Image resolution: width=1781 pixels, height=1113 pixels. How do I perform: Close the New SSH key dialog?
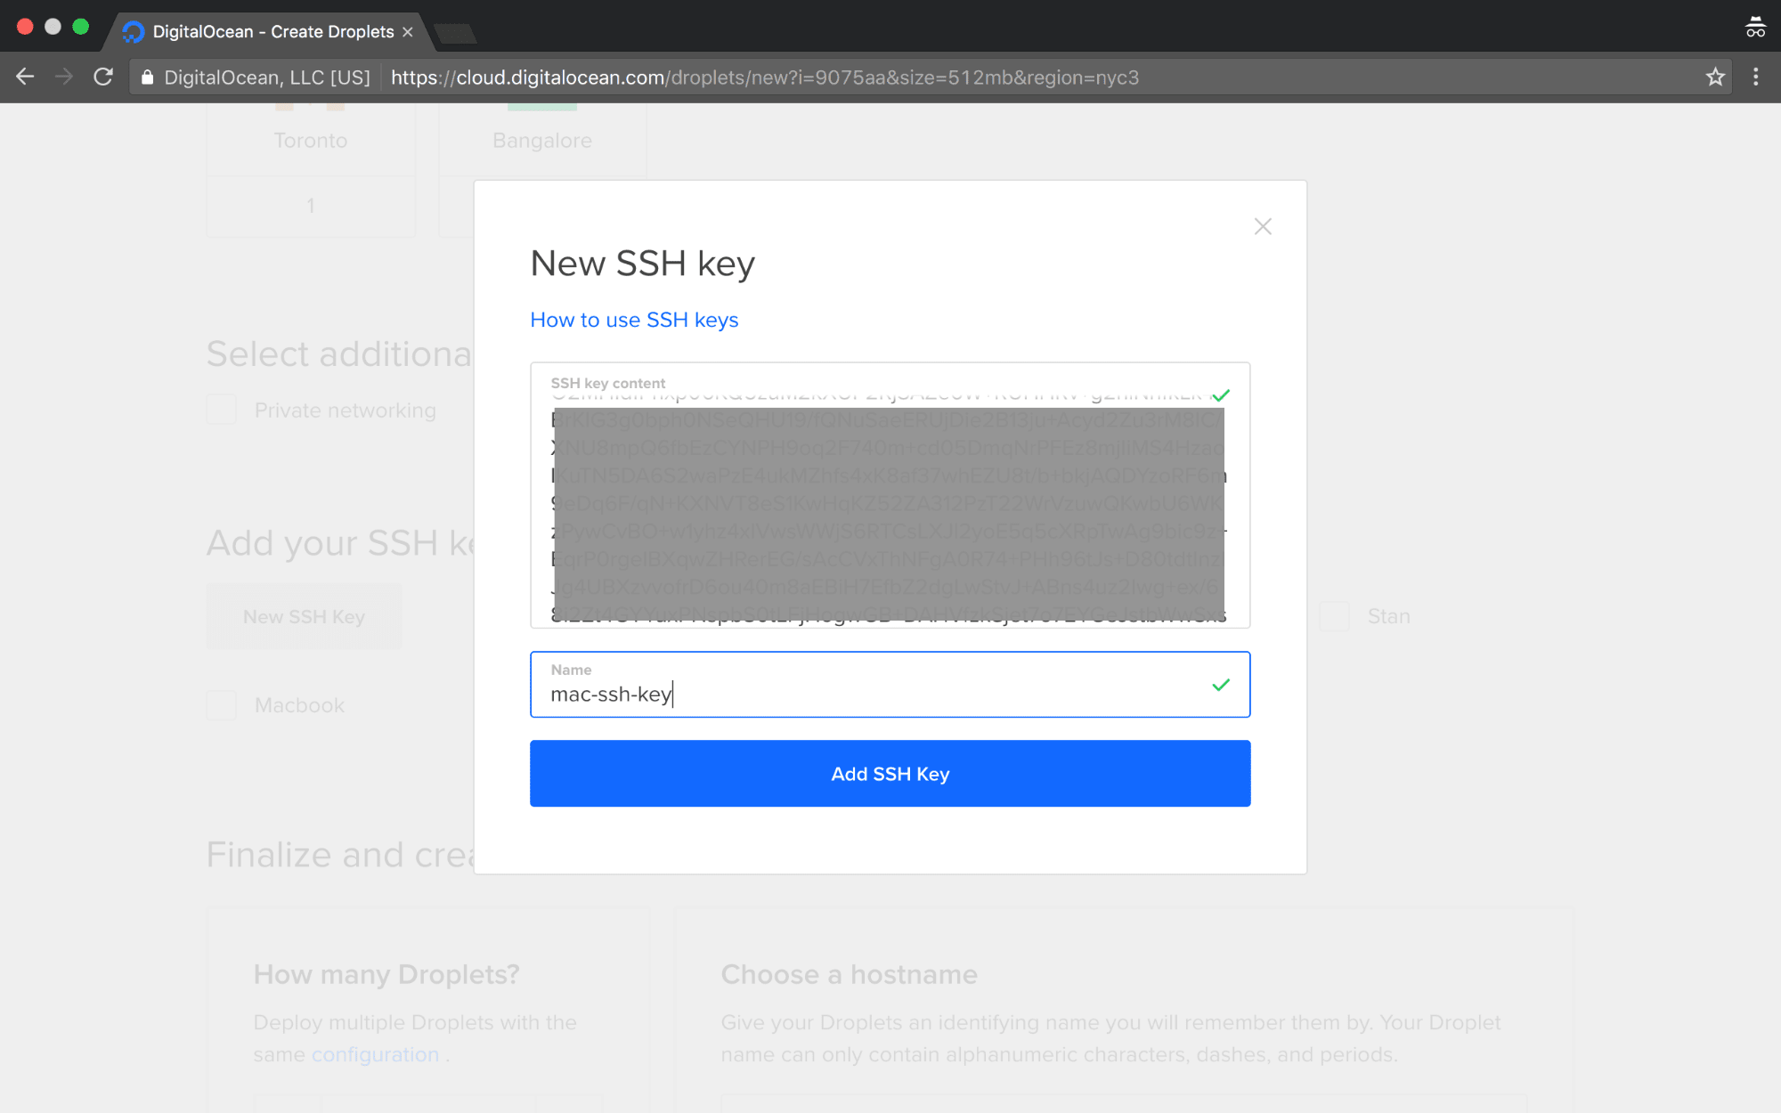1263,226
